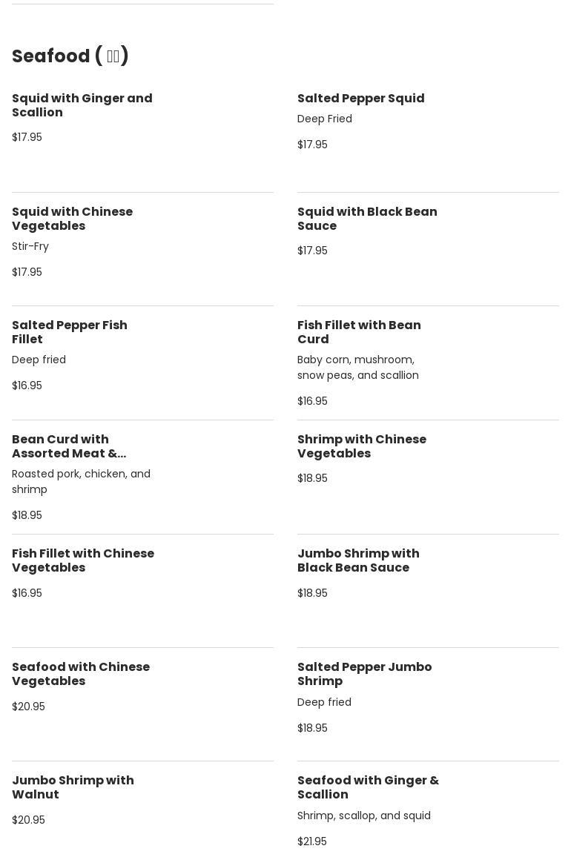Choose Jumbo Shrimp with Black Bean Sauce

pos(358,560)
